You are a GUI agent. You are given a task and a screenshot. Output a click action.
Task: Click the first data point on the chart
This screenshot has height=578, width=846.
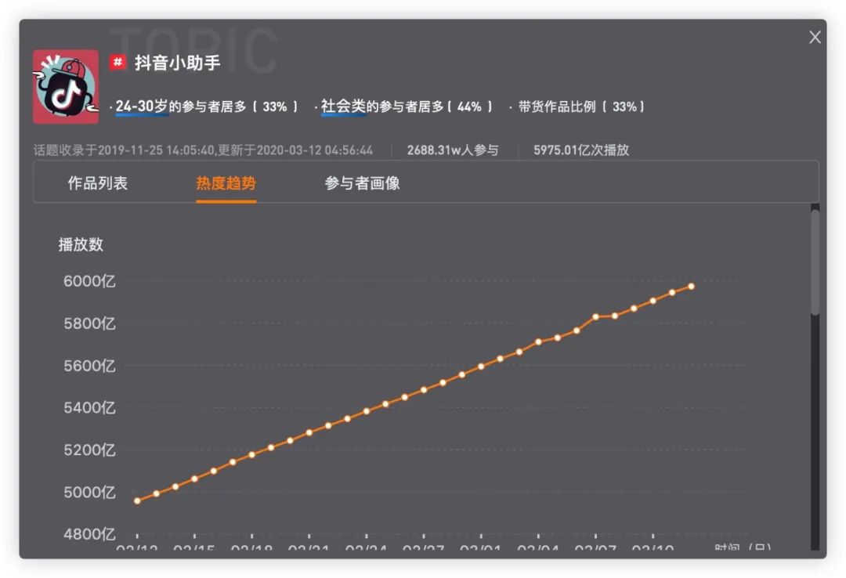138,500
